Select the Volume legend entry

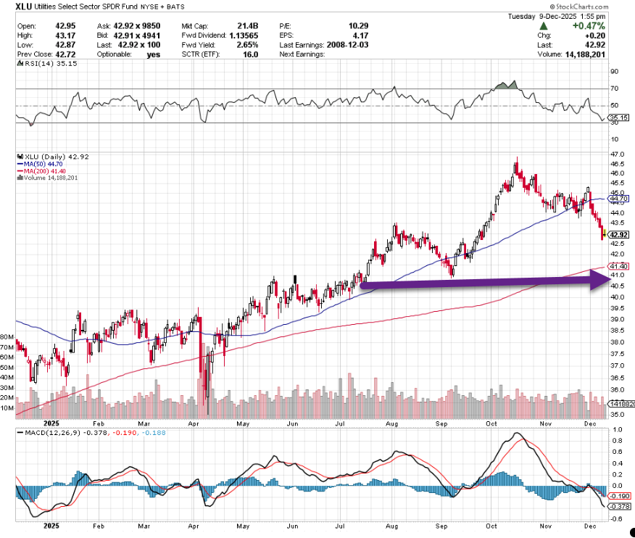click(47, 178)
